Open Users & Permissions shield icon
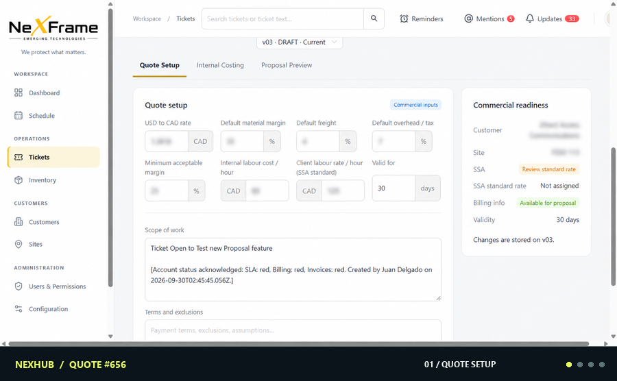Screen dimensions: 617x381 19,286
